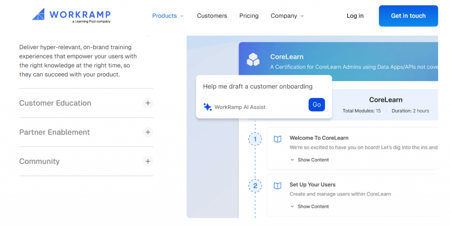Expand Customer Education with plus icon
This screenshot has height=226, width=451.
[148, 103]
